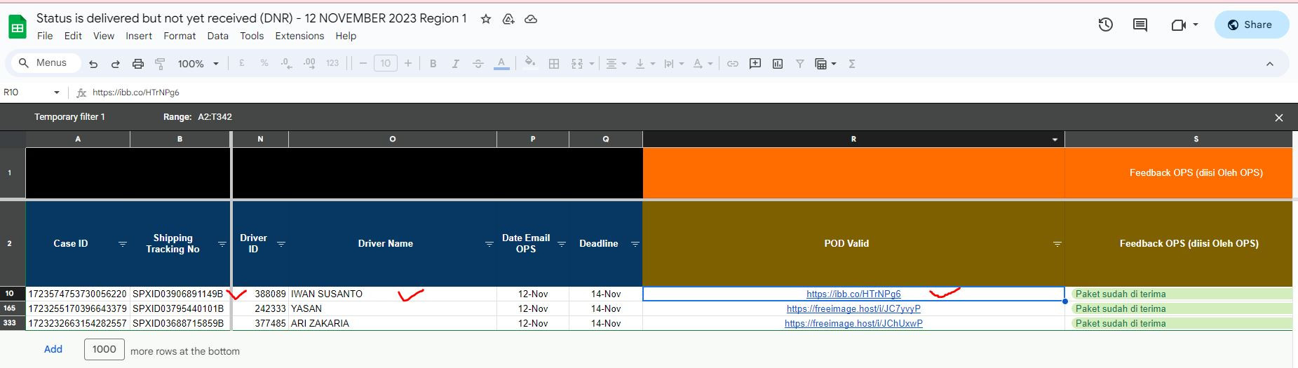Open the comments panel icon
This screenshot has height=368, width=1298.
pos(1140,25)
